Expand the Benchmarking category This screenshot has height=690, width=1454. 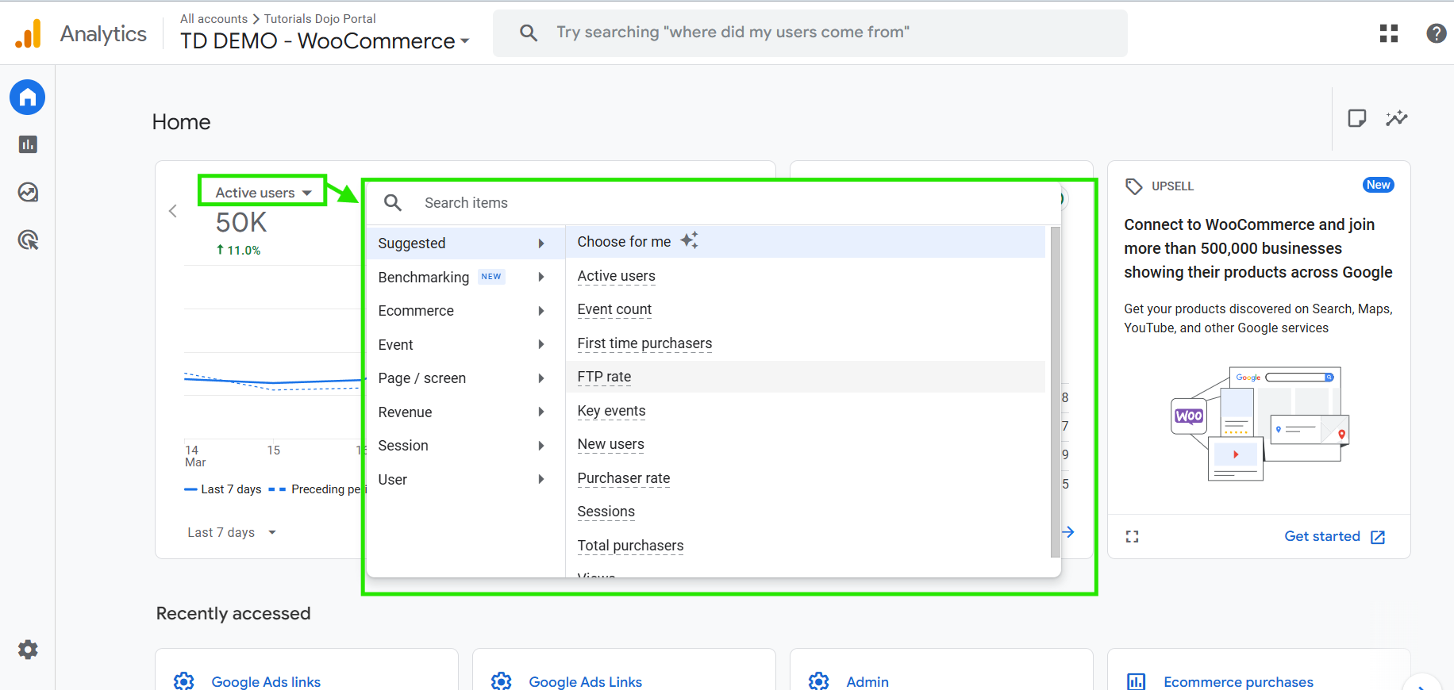click(x=466, y=277)
